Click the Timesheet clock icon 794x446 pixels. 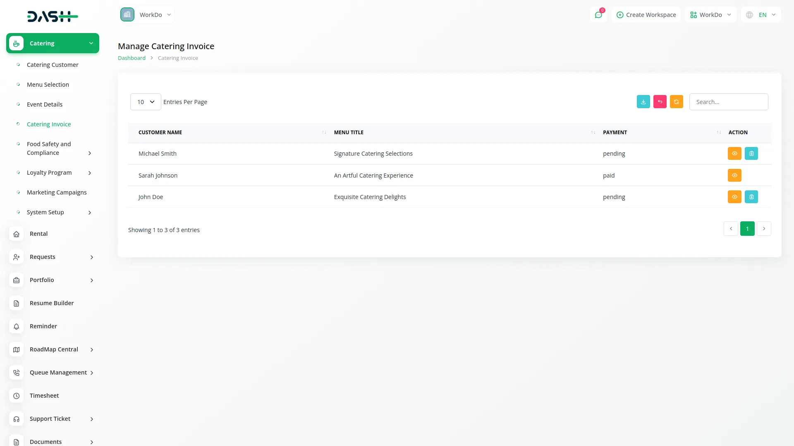(x=16, y=396)
